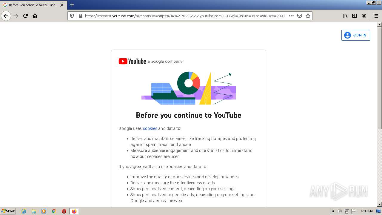The image size is (382, 215).
Task: Show hidden system tray icons
Action: pyautogui.click(x=333, y=211)
